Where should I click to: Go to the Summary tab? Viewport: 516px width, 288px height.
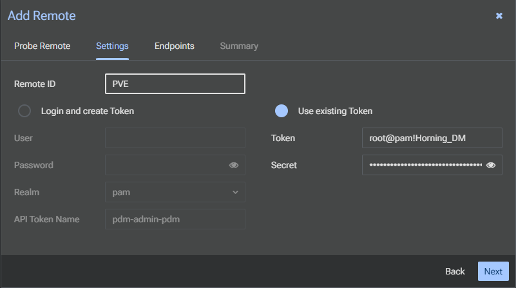click(239, 46)
